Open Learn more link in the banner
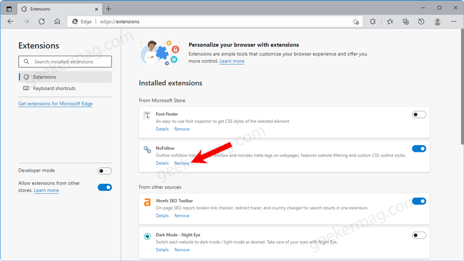This screenshot has width=464, height=261. tap(231, 61)
